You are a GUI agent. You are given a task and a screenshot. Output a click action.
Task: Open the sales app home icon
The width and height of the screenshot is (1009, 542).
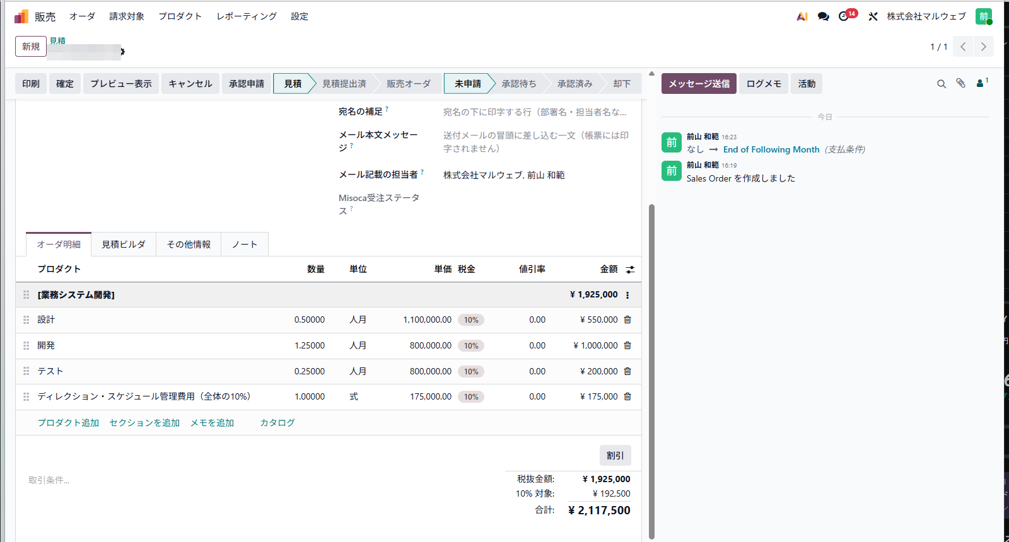coord(21,16)
